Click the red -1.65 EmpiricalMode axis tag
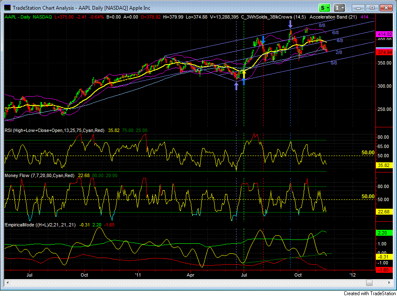This screenshot has height=296, width=397. tap(384, 270)
